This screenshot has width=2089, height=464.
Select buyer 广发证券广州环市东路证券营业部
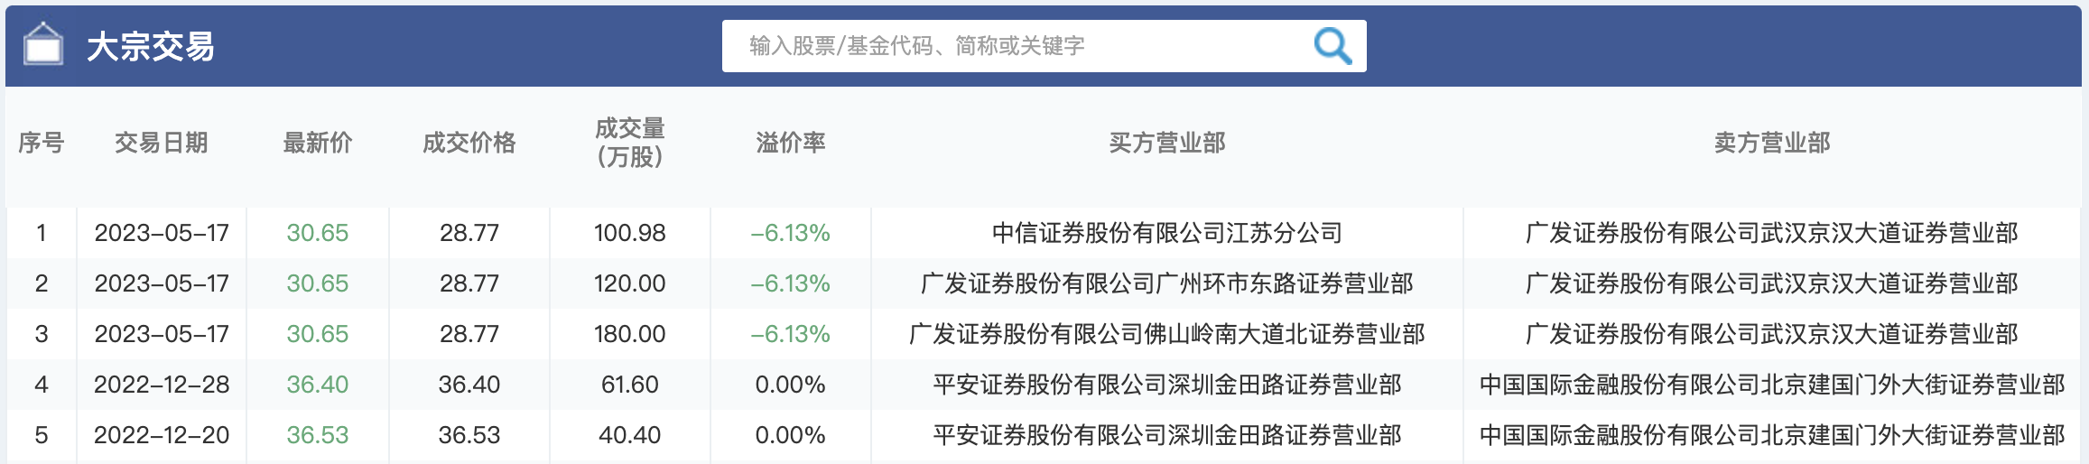1166,283
